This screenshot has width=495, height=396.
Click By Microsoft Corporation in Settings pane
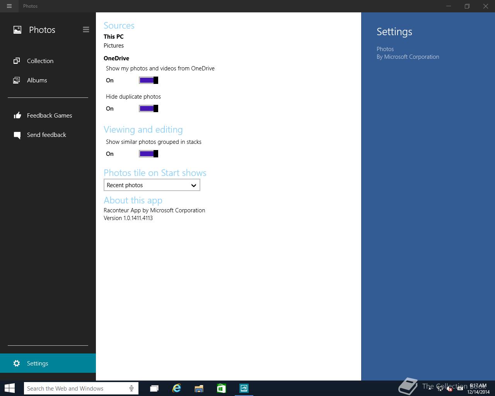coord(408,56)
